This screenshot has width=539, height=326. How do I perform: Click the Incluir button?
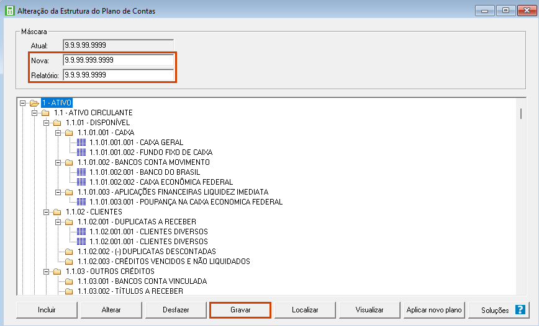(47, 310)
